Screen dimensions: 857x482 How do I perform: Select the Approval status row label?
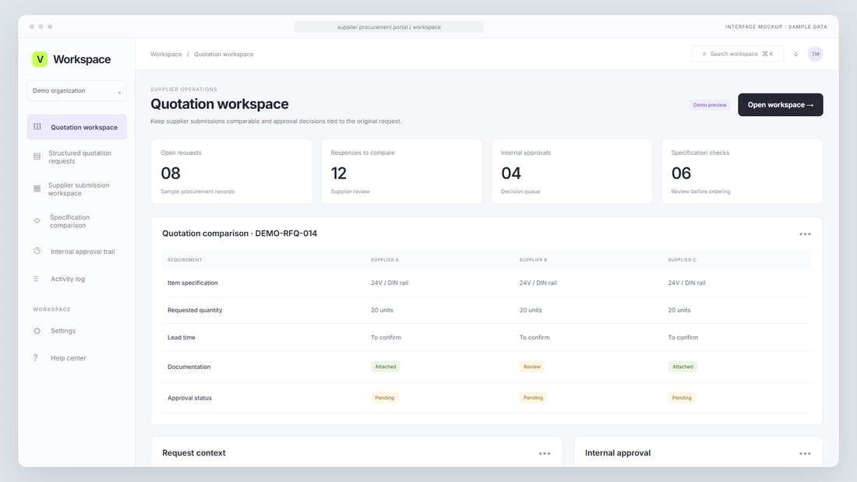click(189, 398)
